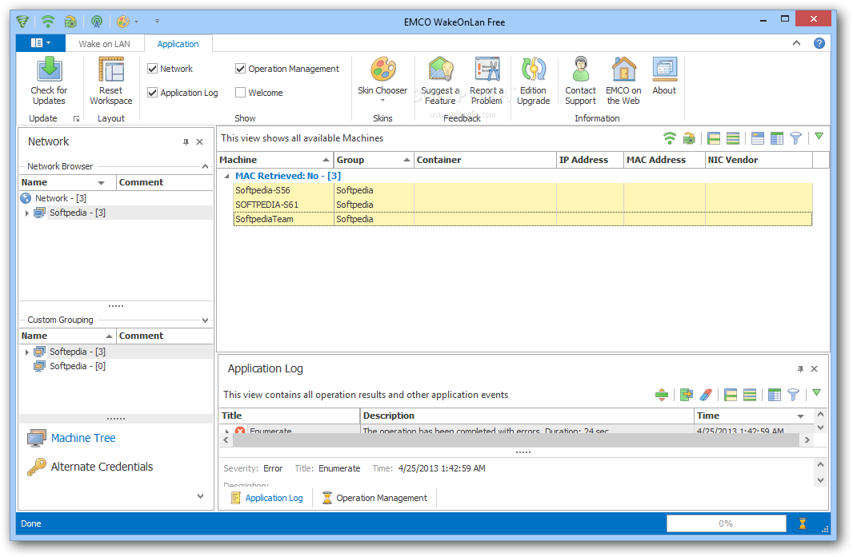Image resolution: width=853 pixels, height=557 pixels.
Task: Select Softpedia - [0] in Custom Grouping
Action: 78,366
